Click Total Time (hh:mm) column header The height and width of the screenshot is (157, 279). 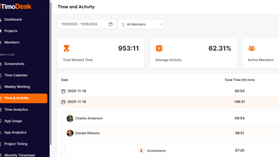click(239, 80)
